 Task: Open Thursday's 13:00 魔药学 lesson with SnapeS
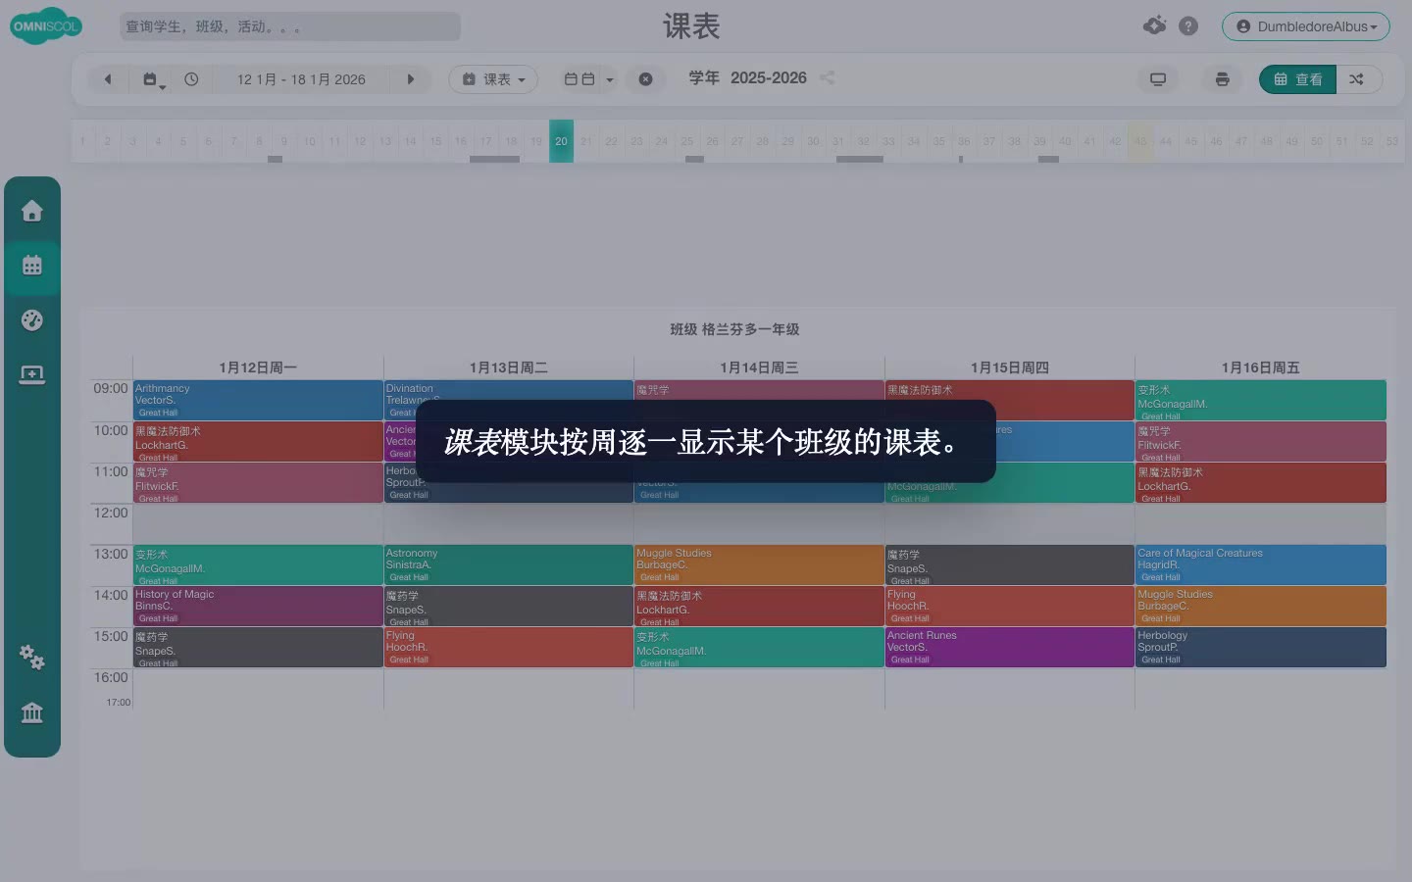point(1010,565)
